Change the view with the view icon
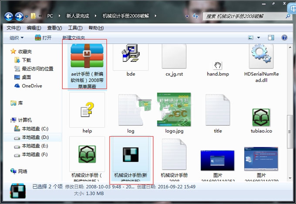 point(250,37)
